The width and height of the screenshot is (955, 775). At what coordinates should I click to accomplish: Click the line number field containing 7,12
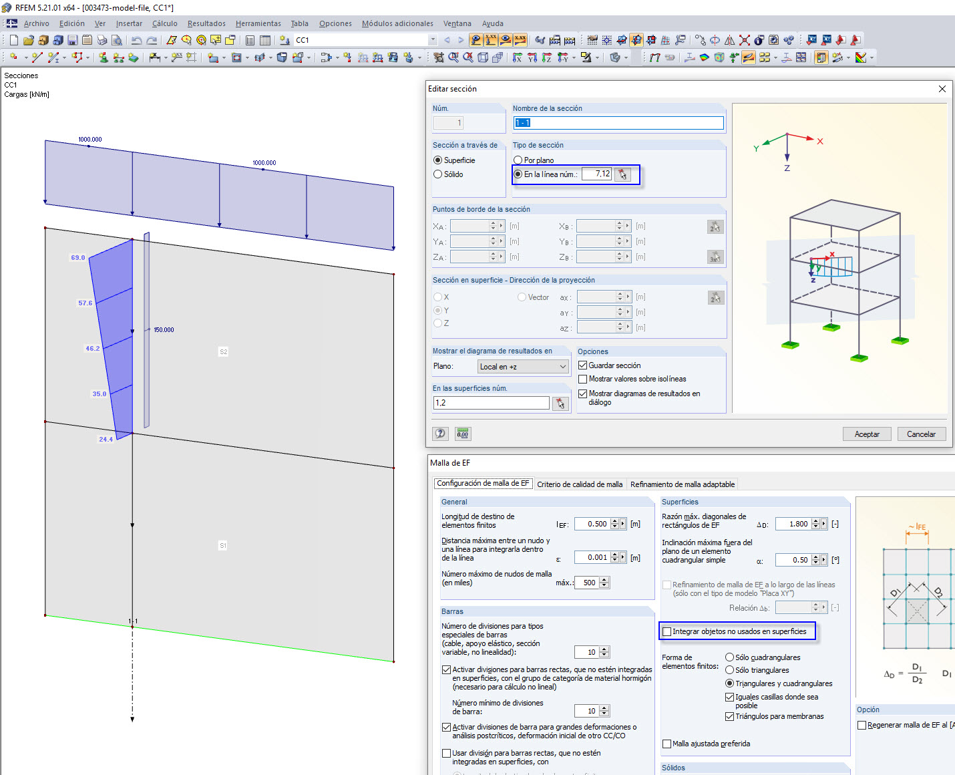[x=596, y=174]
